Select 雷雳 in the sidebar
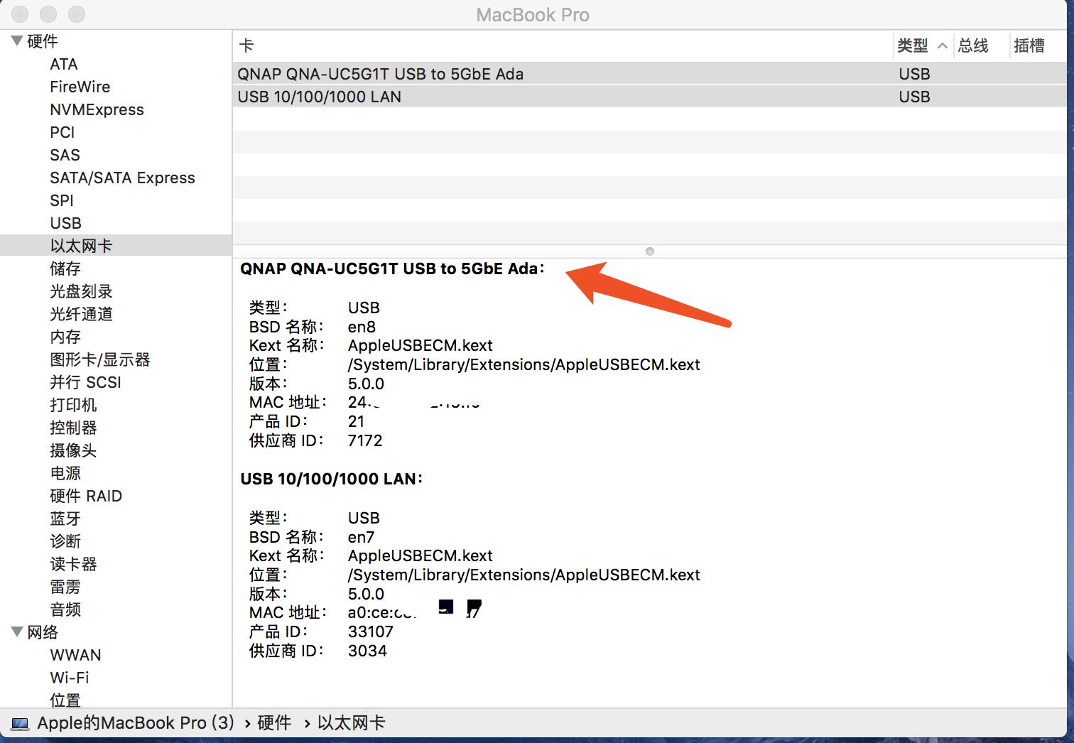The width and height of the screenshot is (1074, 743). 65,587
